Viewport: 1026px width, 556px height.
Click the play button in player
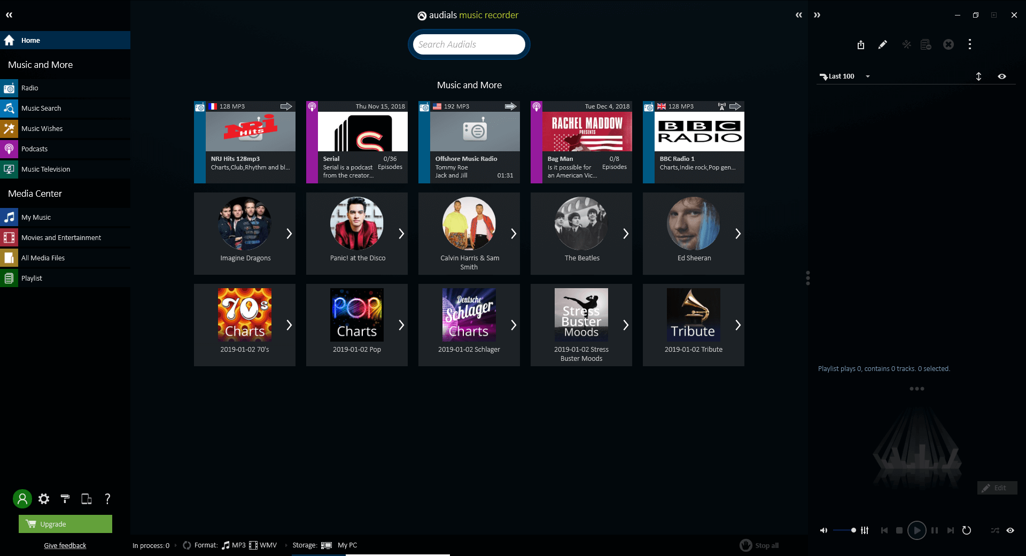917,530
